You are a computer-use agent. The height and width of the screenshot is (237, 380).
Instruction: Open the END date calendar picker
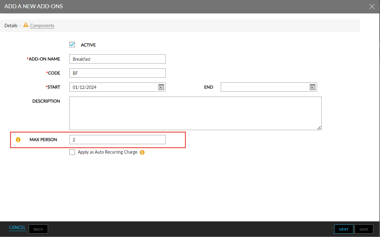pos(312,87)
